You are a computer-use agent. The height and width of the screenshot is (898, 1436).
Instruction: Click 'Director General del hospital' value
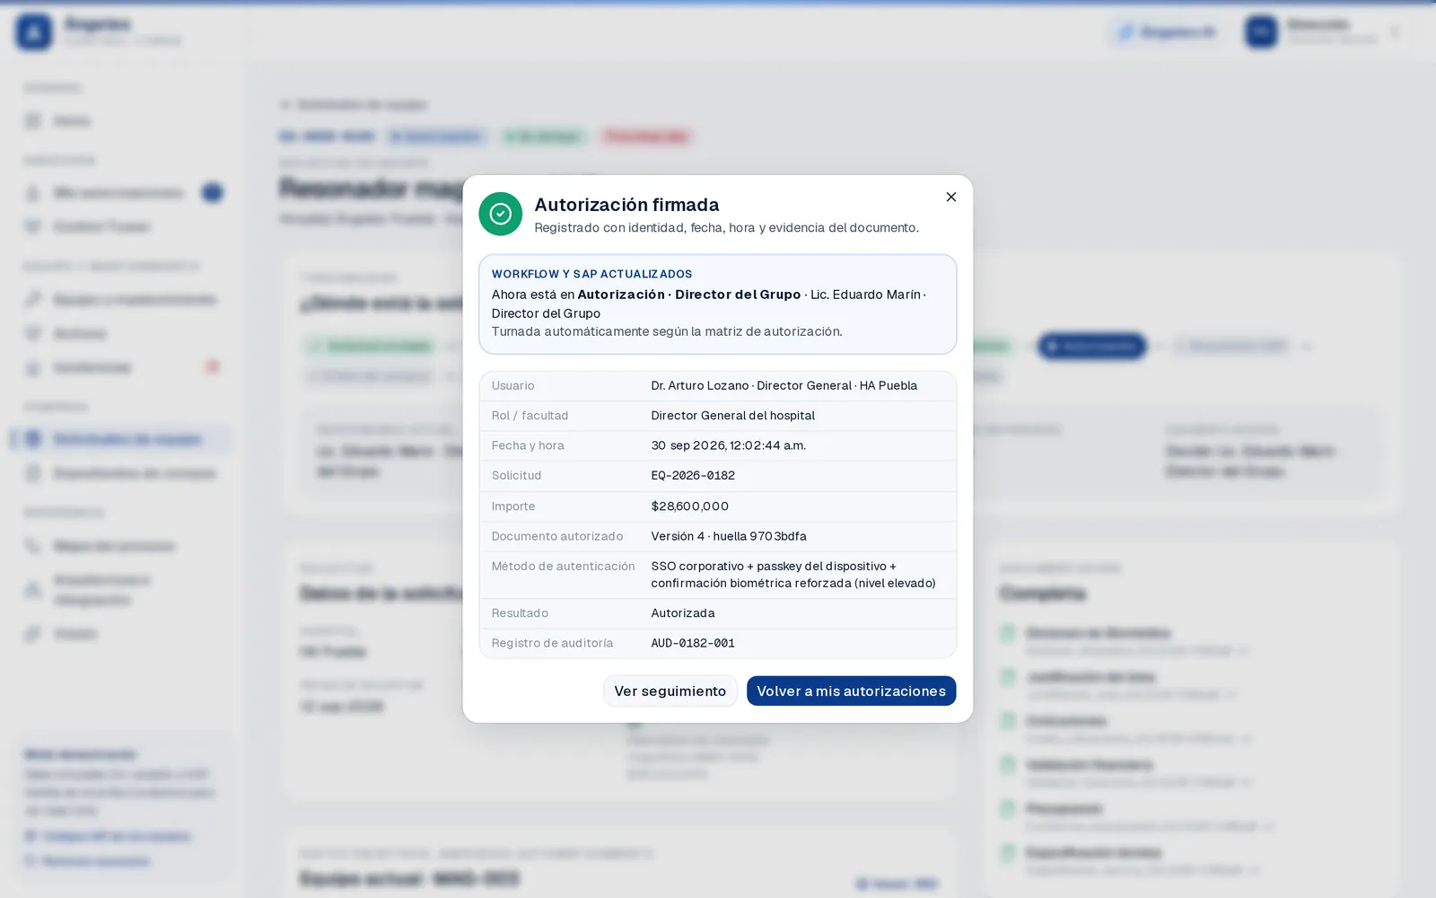tap(733, 416)
